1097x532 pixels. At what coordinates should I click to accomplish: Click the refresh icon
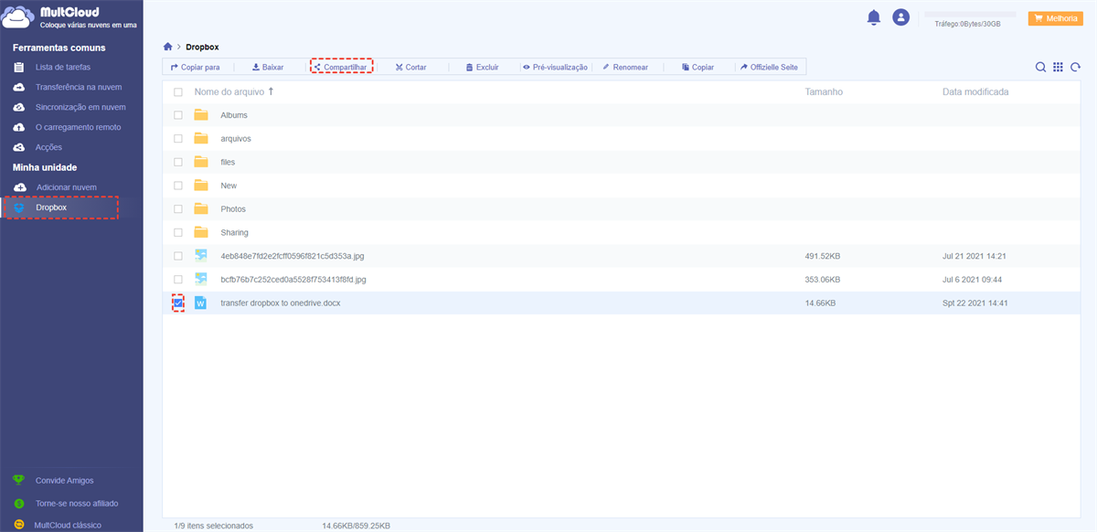click(1075, 67)
